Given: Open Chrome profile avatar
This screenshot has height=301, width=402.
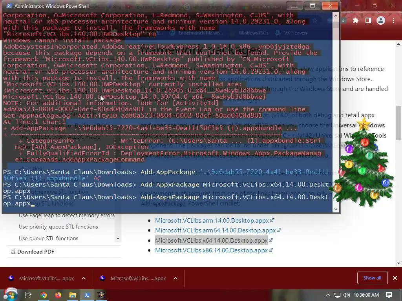Looking at the screenshot, I should 381,20.
